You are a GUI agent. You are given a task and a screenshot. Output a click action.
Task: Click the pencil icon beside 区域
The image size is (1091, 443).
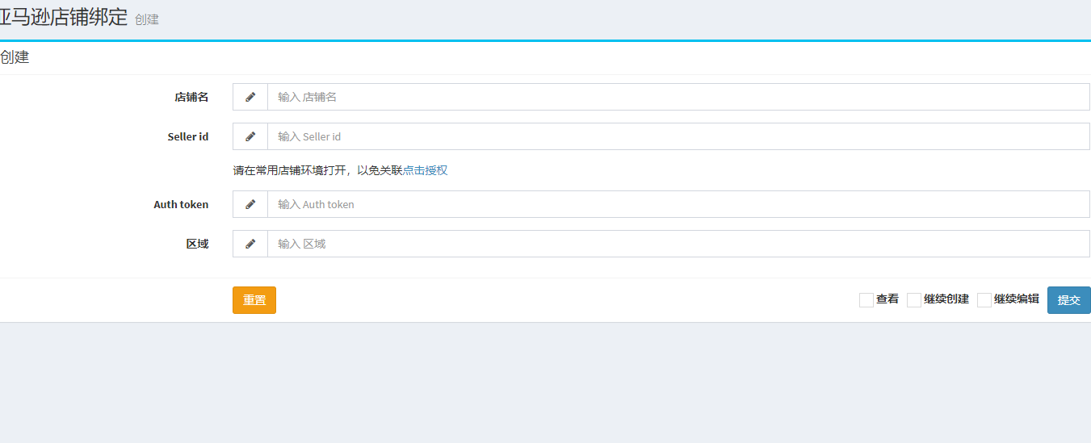click(x=250, y=244)
